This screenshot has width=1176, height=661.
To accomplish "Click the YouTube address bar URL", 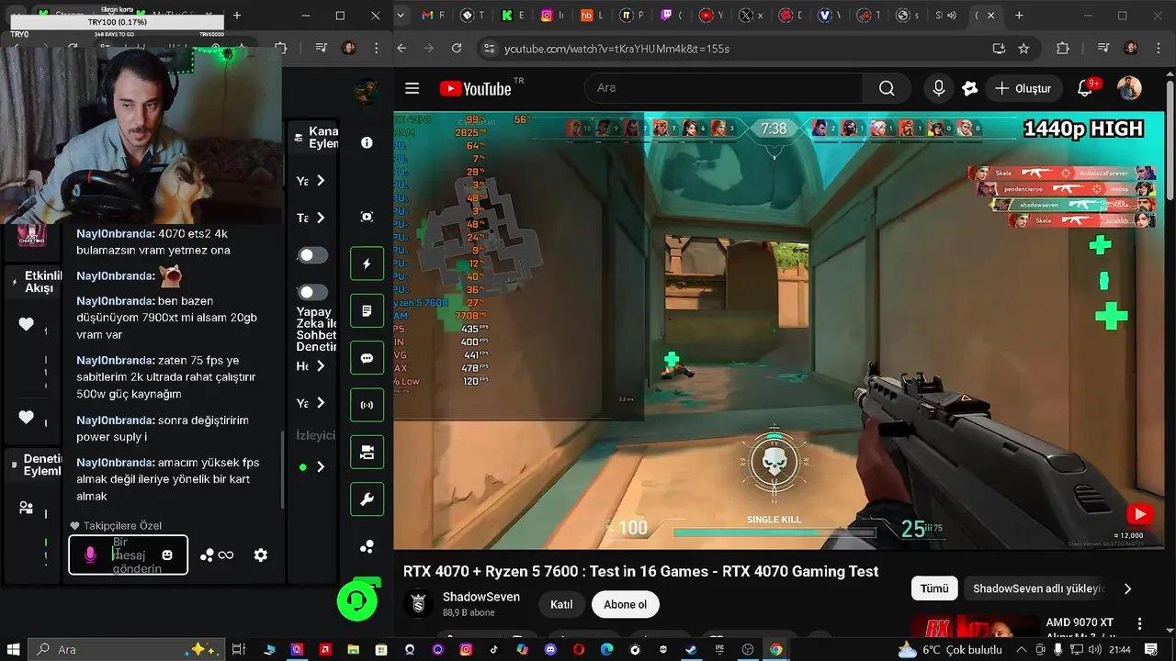I will click(617, 49).
